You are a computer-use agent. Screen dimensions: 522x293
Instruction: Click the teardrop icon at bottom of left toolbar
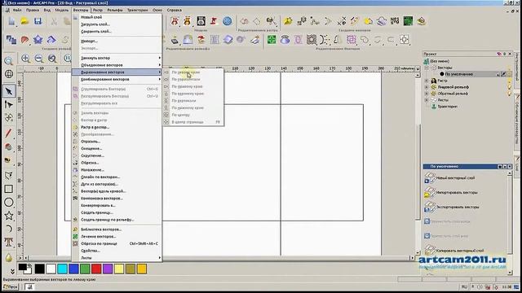click(x=9, y=257)
